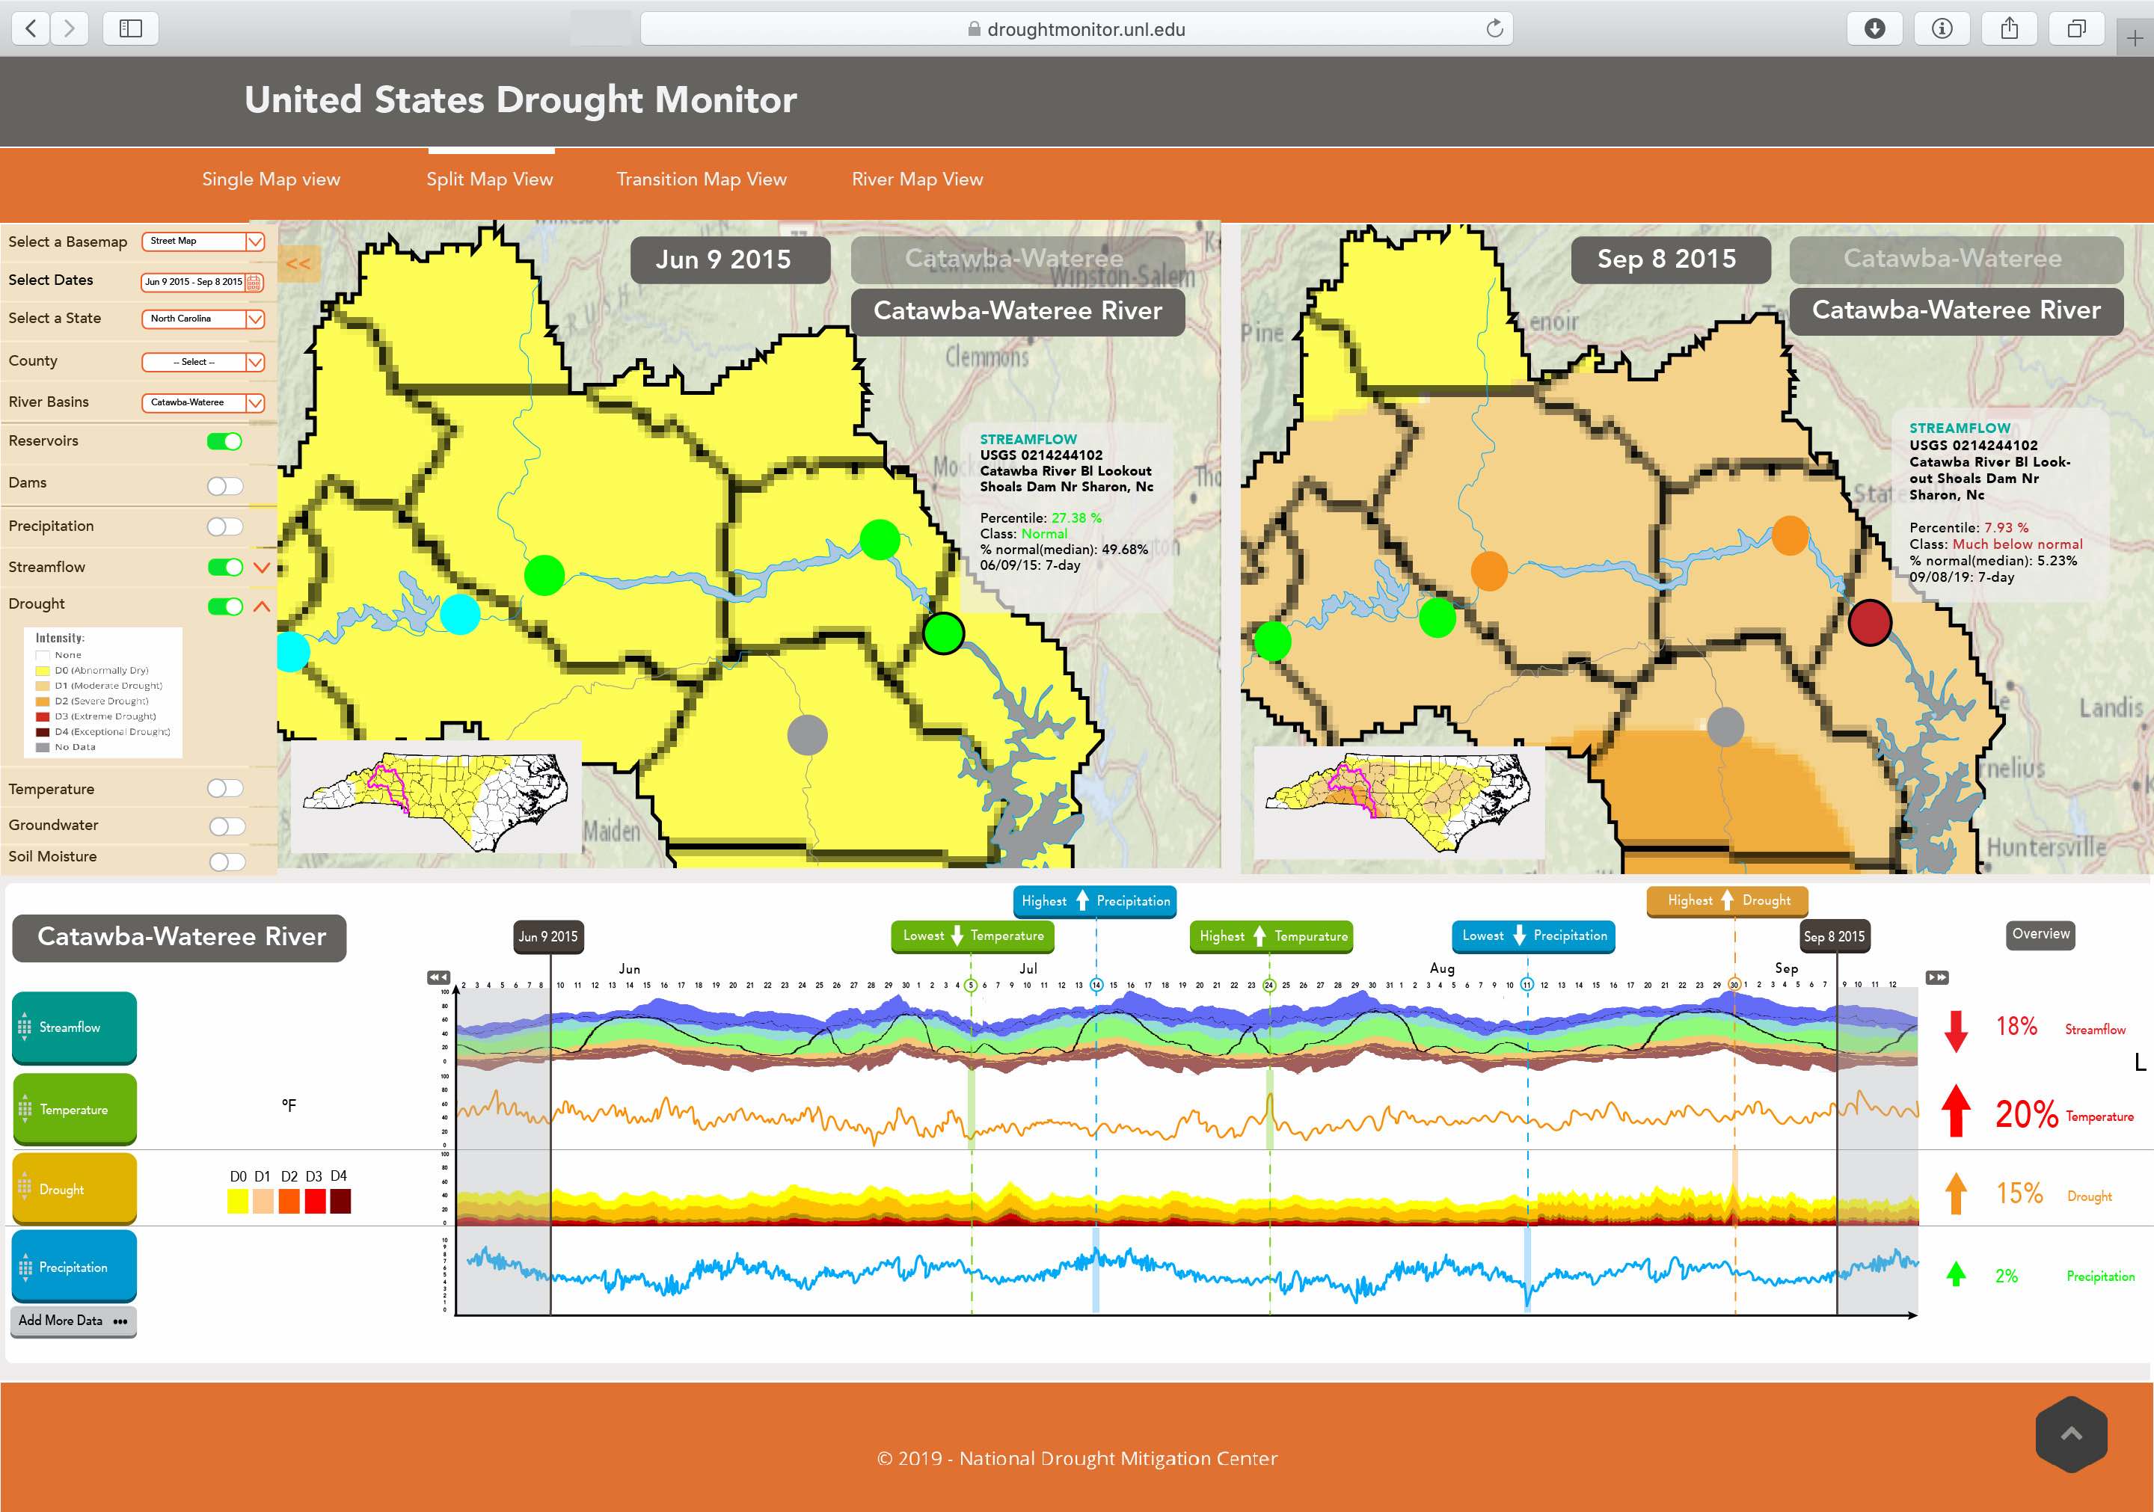Click the Add More Data button
Image resolution: width=2154 pixels, height=1512 pixels.
click(x=74, y=1321)
